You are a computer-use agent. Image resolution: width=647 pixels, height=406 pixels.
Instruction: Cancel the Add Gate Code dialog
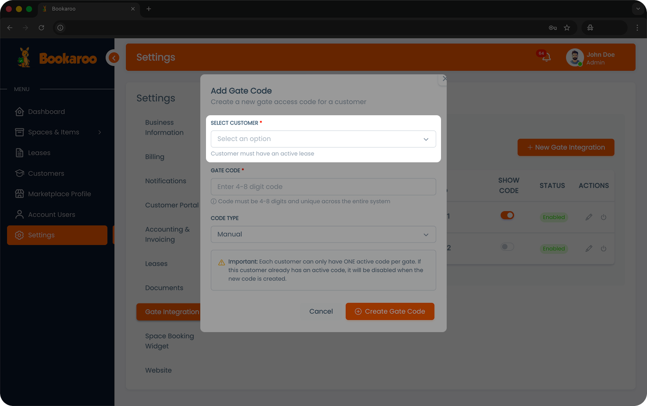[321, 311]
